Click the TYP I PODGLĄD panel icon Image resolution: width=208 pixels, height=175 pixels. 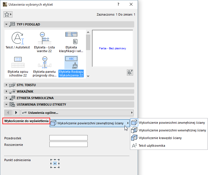pyautogui.click(x=12, y=24)
